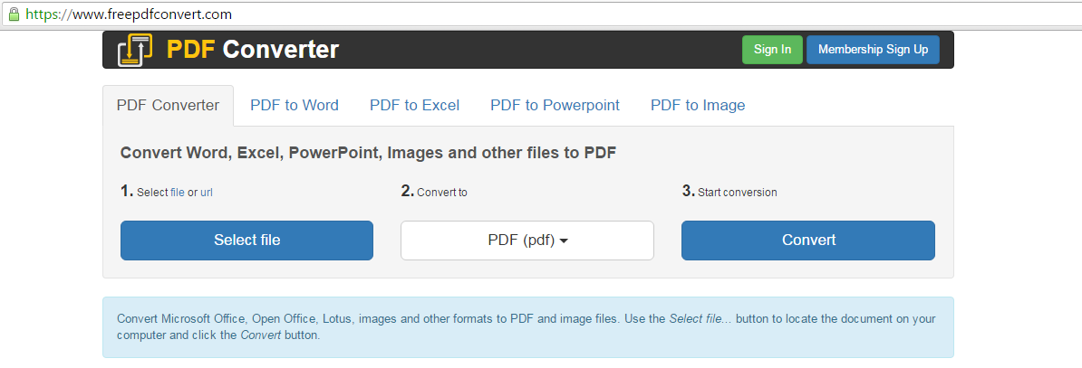Switch to the PDF to Excel tab
Screen dimensions: 1082x368
point(415,106)
